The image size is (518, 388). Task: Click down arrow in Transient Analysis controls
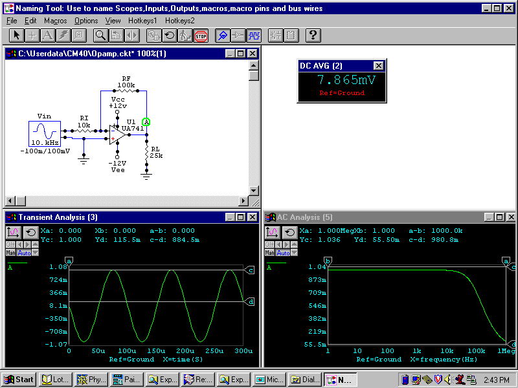tap(35, 253)
